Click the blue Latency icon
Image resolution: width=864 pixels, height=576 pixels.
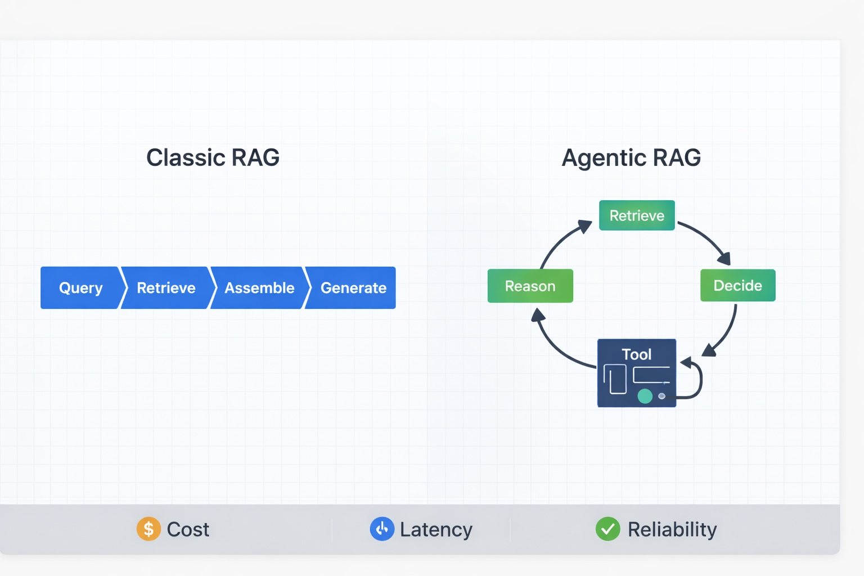tap(382, 529)
